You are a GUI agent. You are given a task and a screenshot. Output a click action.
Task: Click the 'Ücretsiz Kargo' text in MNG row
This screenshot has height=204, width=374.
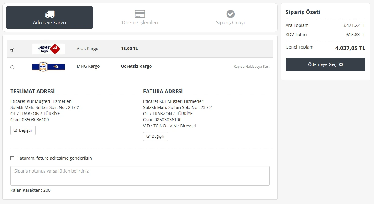(136, 66)
